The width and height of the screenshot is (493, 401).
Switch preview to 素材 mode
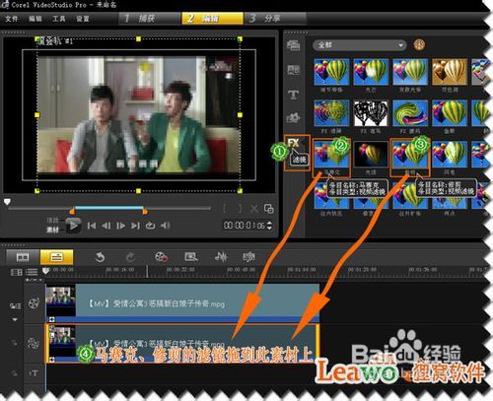tap(52, 230)
